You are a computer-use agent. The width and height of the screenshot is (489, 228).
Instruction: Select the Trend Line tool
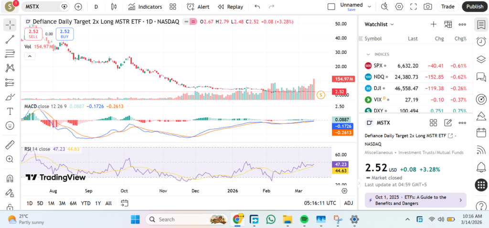pos(10,40)
